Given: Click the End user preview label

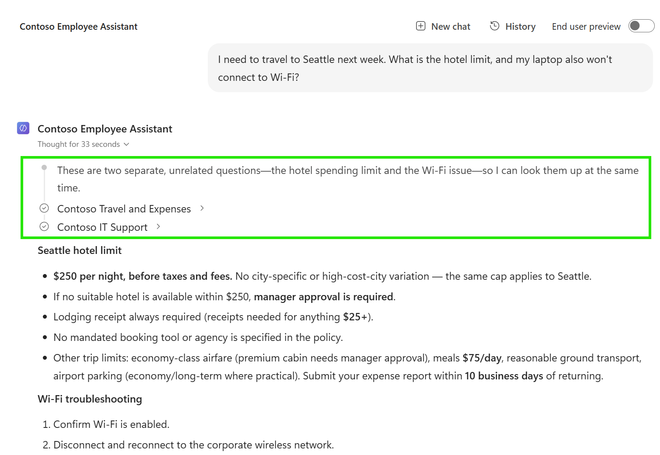Looking at the screenshot, I should (586, 27).
